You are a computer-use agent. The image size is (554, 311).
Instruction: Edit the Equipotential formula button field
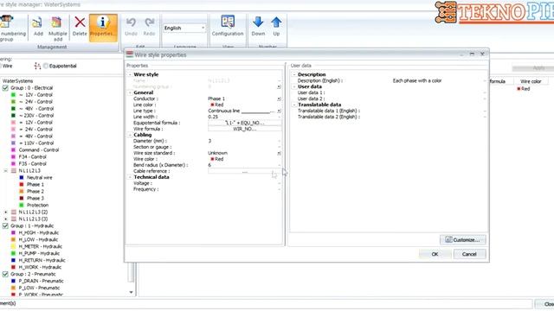pos(244,123)
